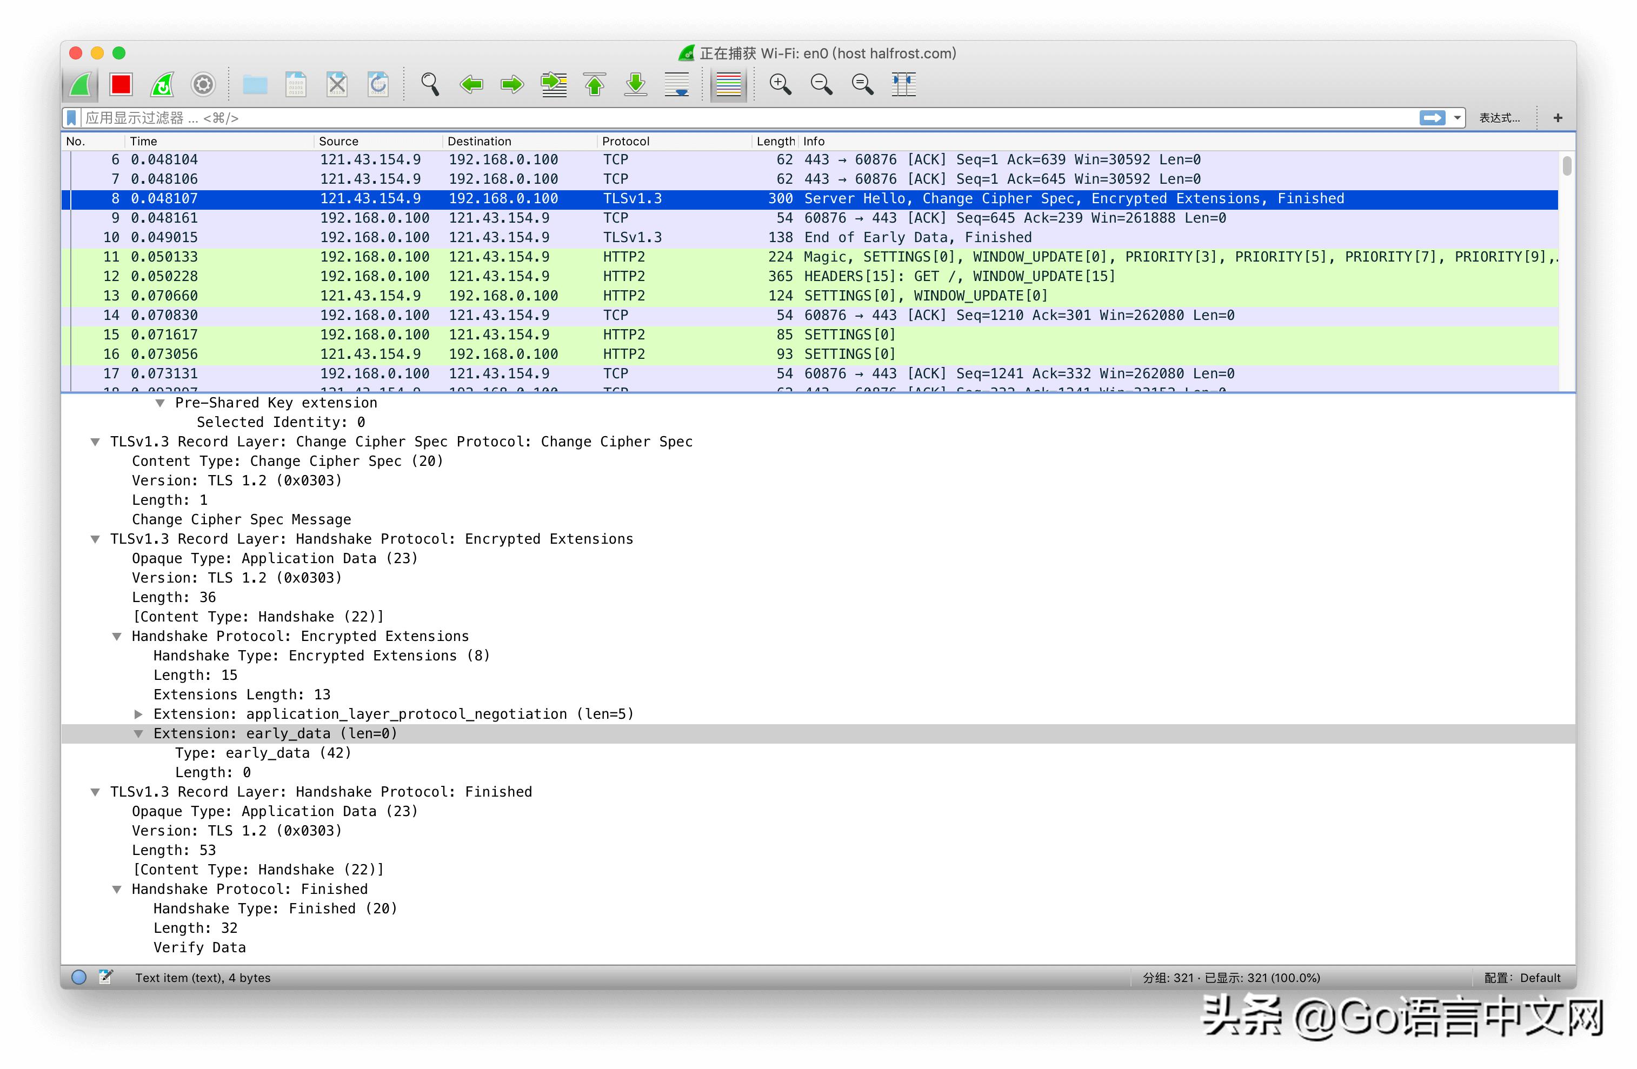This screenshot has width=1637, height=1069.
Task: Sort packets by Protocol column header
Action: click(x=625, y=141)
